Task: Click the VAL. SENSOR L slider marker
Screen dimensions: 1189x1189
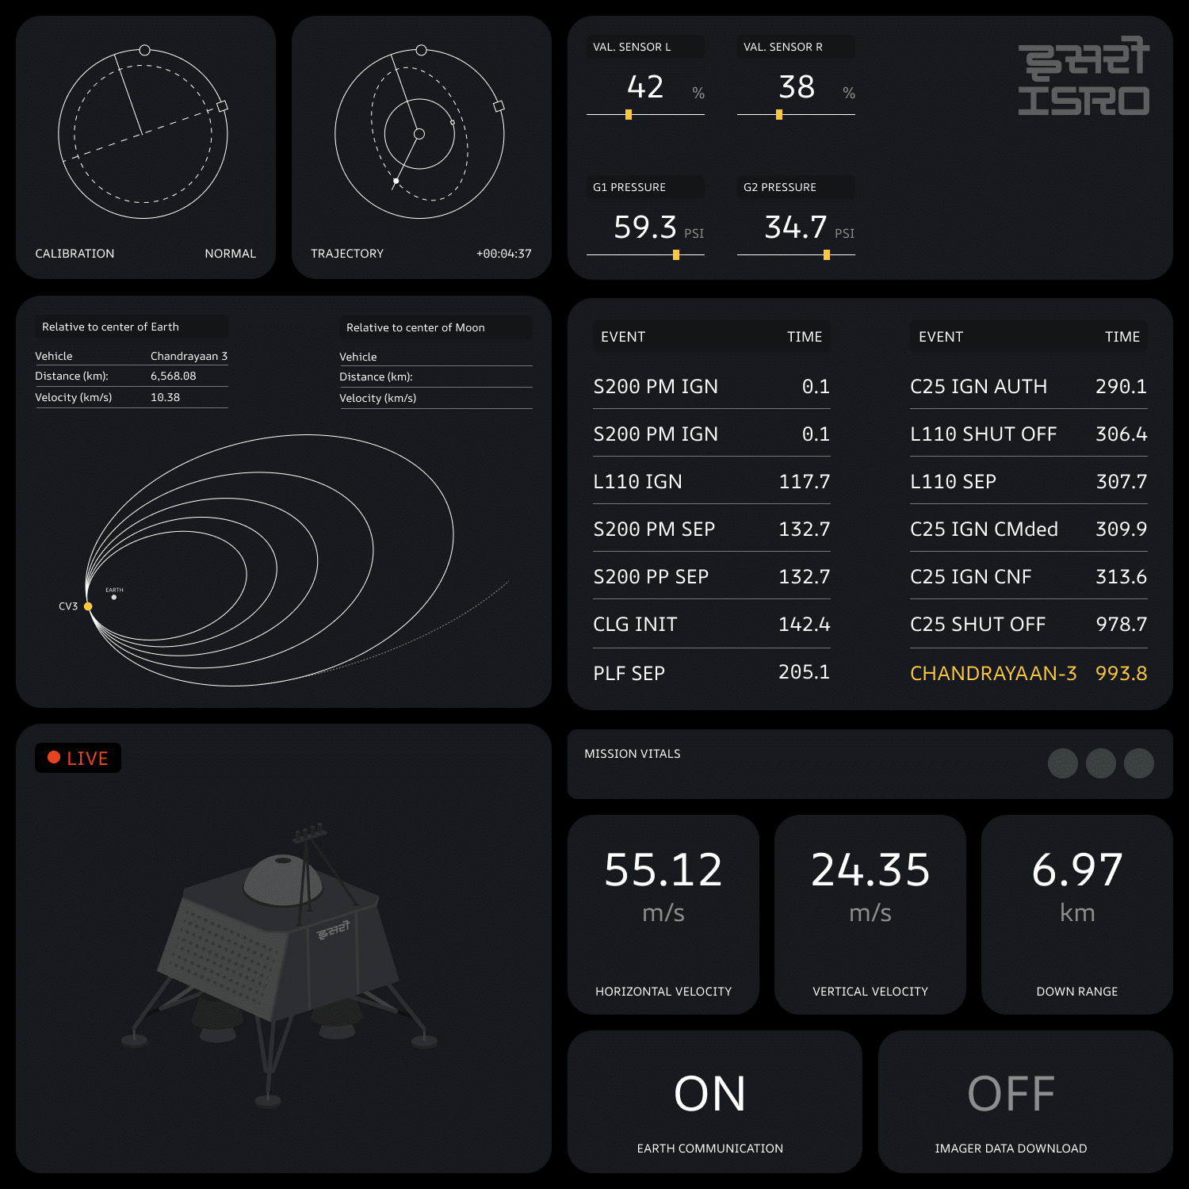Action: pos(629,115)
